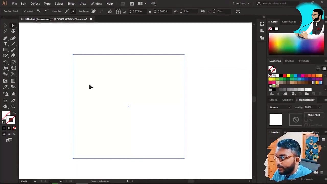Select the Selection tool arrow

[5, 26]
